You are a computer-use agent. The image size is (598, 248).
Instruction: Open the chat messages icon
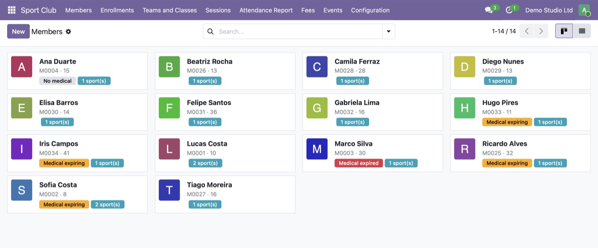pyautogui.click(x=489, y=10)
